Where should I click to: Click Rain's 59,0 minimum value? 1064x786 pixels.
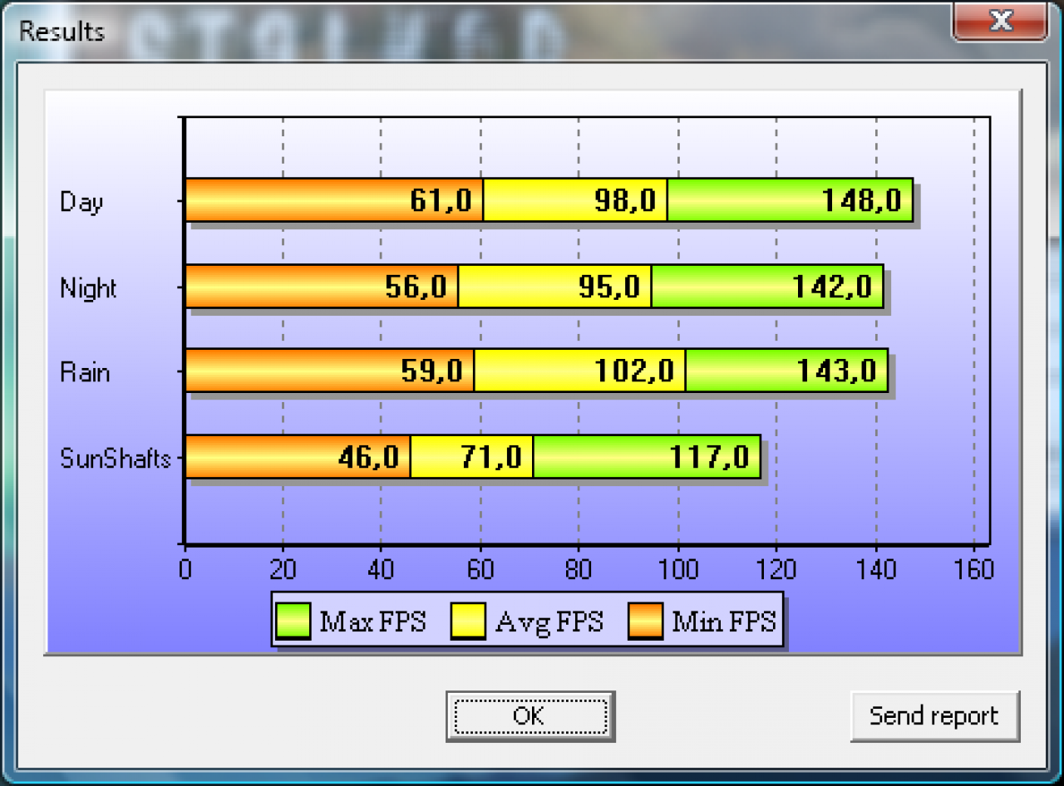pyautogui.click(x=431, y=371)
